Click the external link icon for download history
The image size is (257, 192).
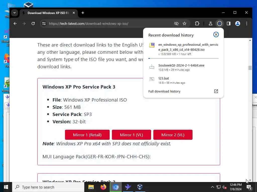(216, 91)
